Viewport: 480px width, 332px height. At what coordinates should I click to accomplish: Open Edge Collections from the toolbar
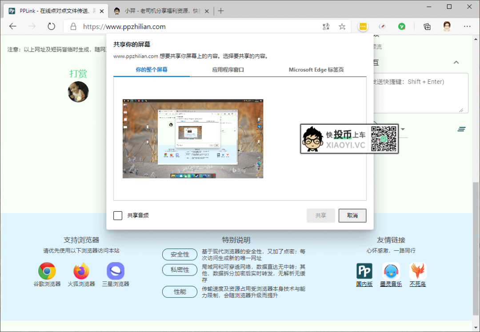(x=427, y=26)
